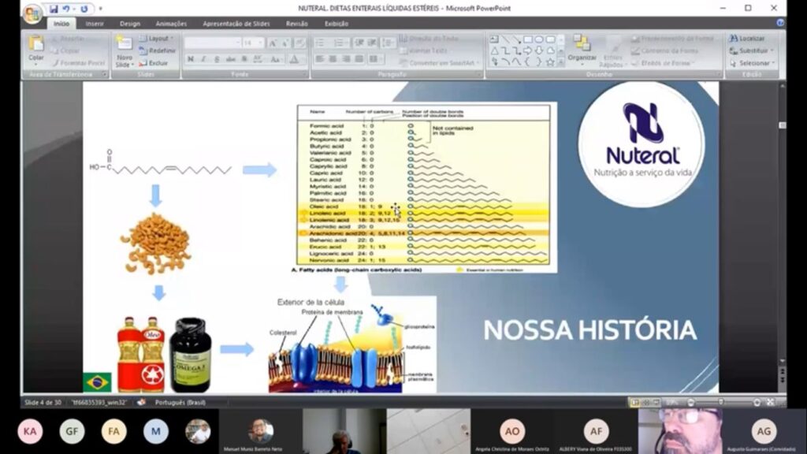
Task: Insert a Novo Slide
Action: [x=124, y=50]
